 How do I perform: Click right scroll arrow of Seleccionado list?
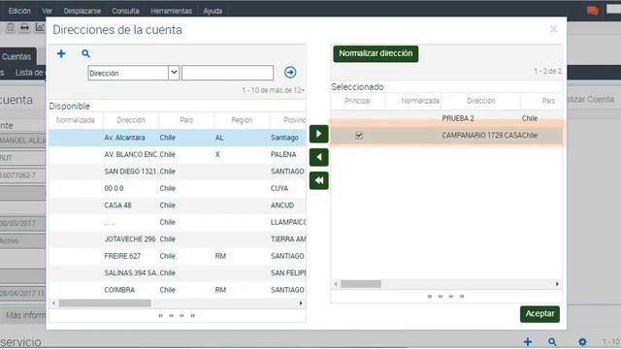(x=557, y=284)
